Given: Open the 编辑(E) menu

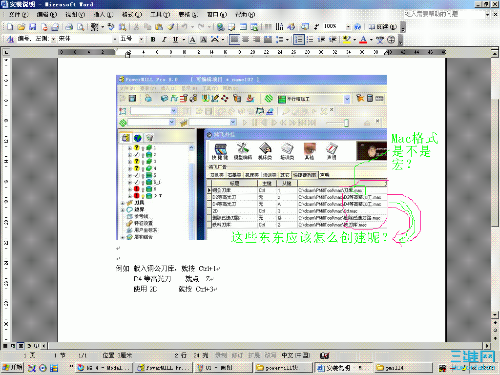Looking at the screenshot, I should pyautogui.click(x=46, y=14).
